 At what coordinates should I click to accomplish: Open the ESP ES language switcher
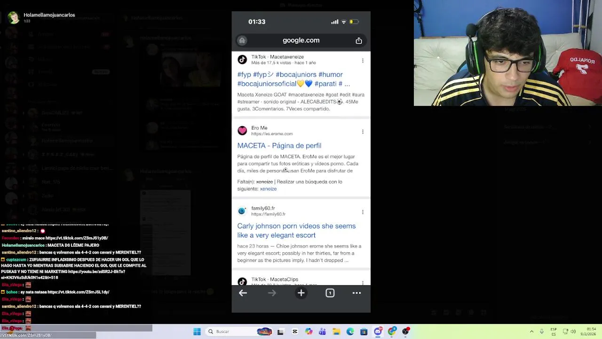(x=554, y=331)
